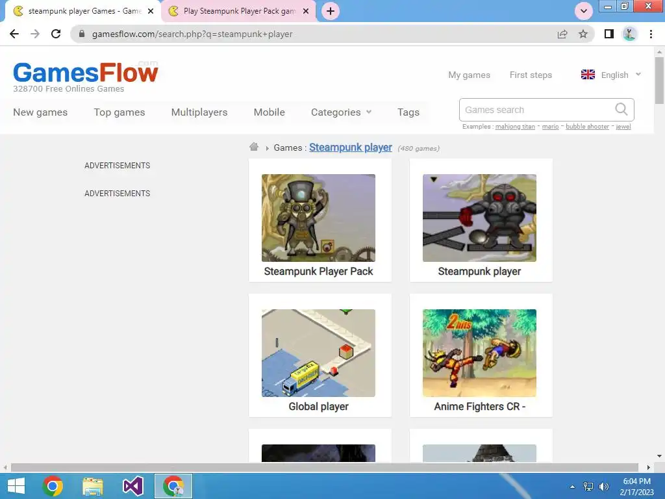Open Mobile menu item
The height and width of the screenshot is (499, 665).
point(270,112)
